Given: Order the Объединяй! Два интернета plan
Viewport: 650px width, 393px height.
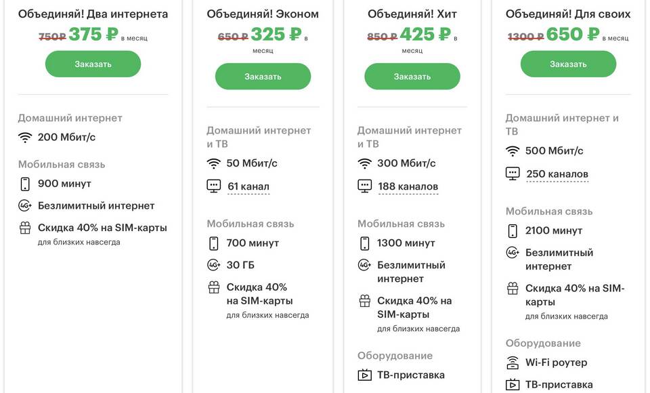Looking at the screenshot, I should (93, 64).
